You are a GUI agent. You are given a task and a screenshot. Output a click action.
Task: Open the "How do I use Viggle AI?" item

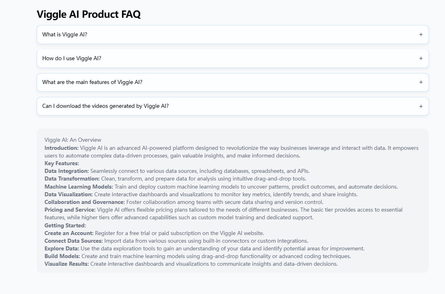(72, 59)
